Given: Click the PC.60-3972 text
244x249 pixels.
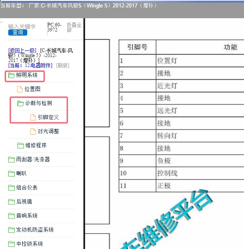Looking at the screenshot, I should [54, 27].
